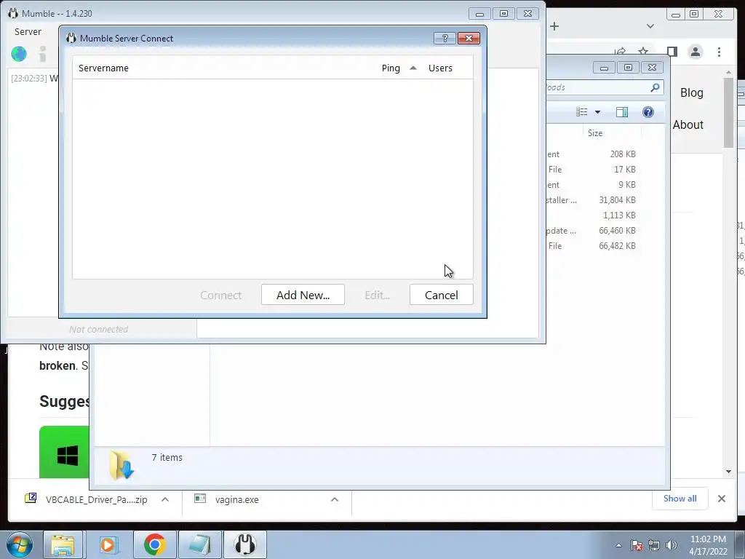
Task: Select the file row sized 1,113 KB
Action: (x=591, y=215)
